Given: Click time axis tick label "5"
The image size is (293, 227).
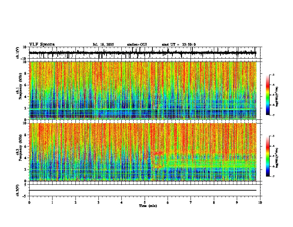Looking at the screenshot, I should tap(145, 203).
